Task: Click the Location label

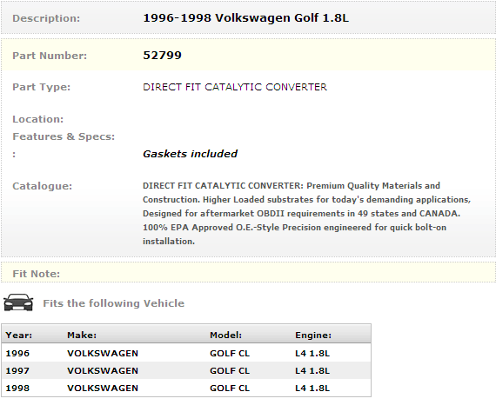Action: point(38,119)
